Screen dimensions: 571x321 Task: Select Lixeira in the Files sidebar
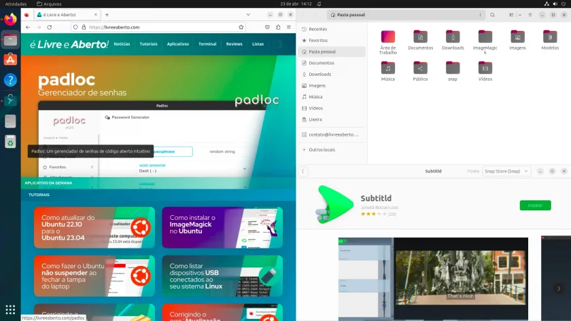pos(332,119)
